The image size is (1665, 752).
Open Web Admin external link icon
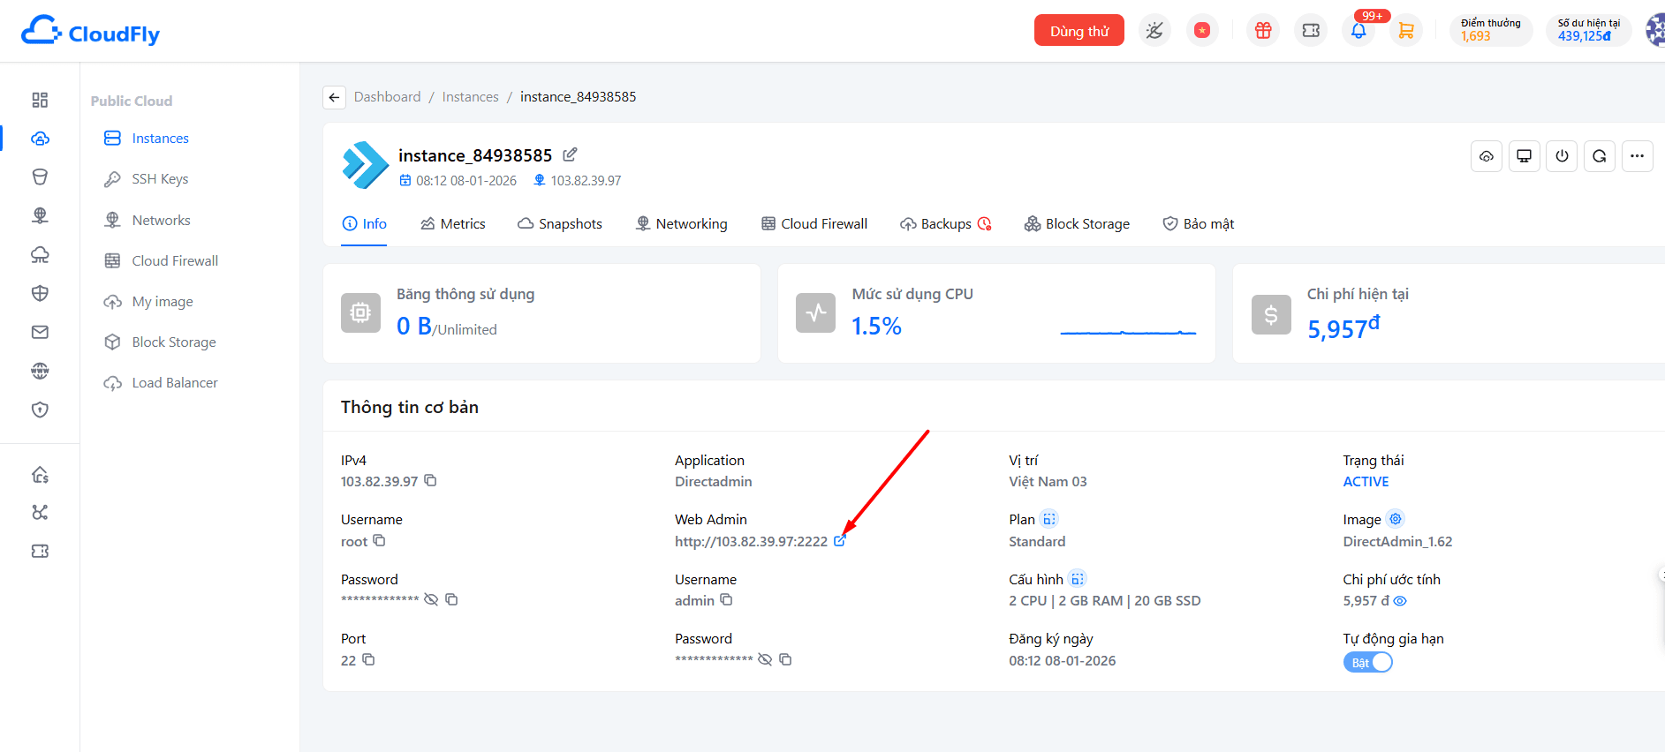point(840,541)
